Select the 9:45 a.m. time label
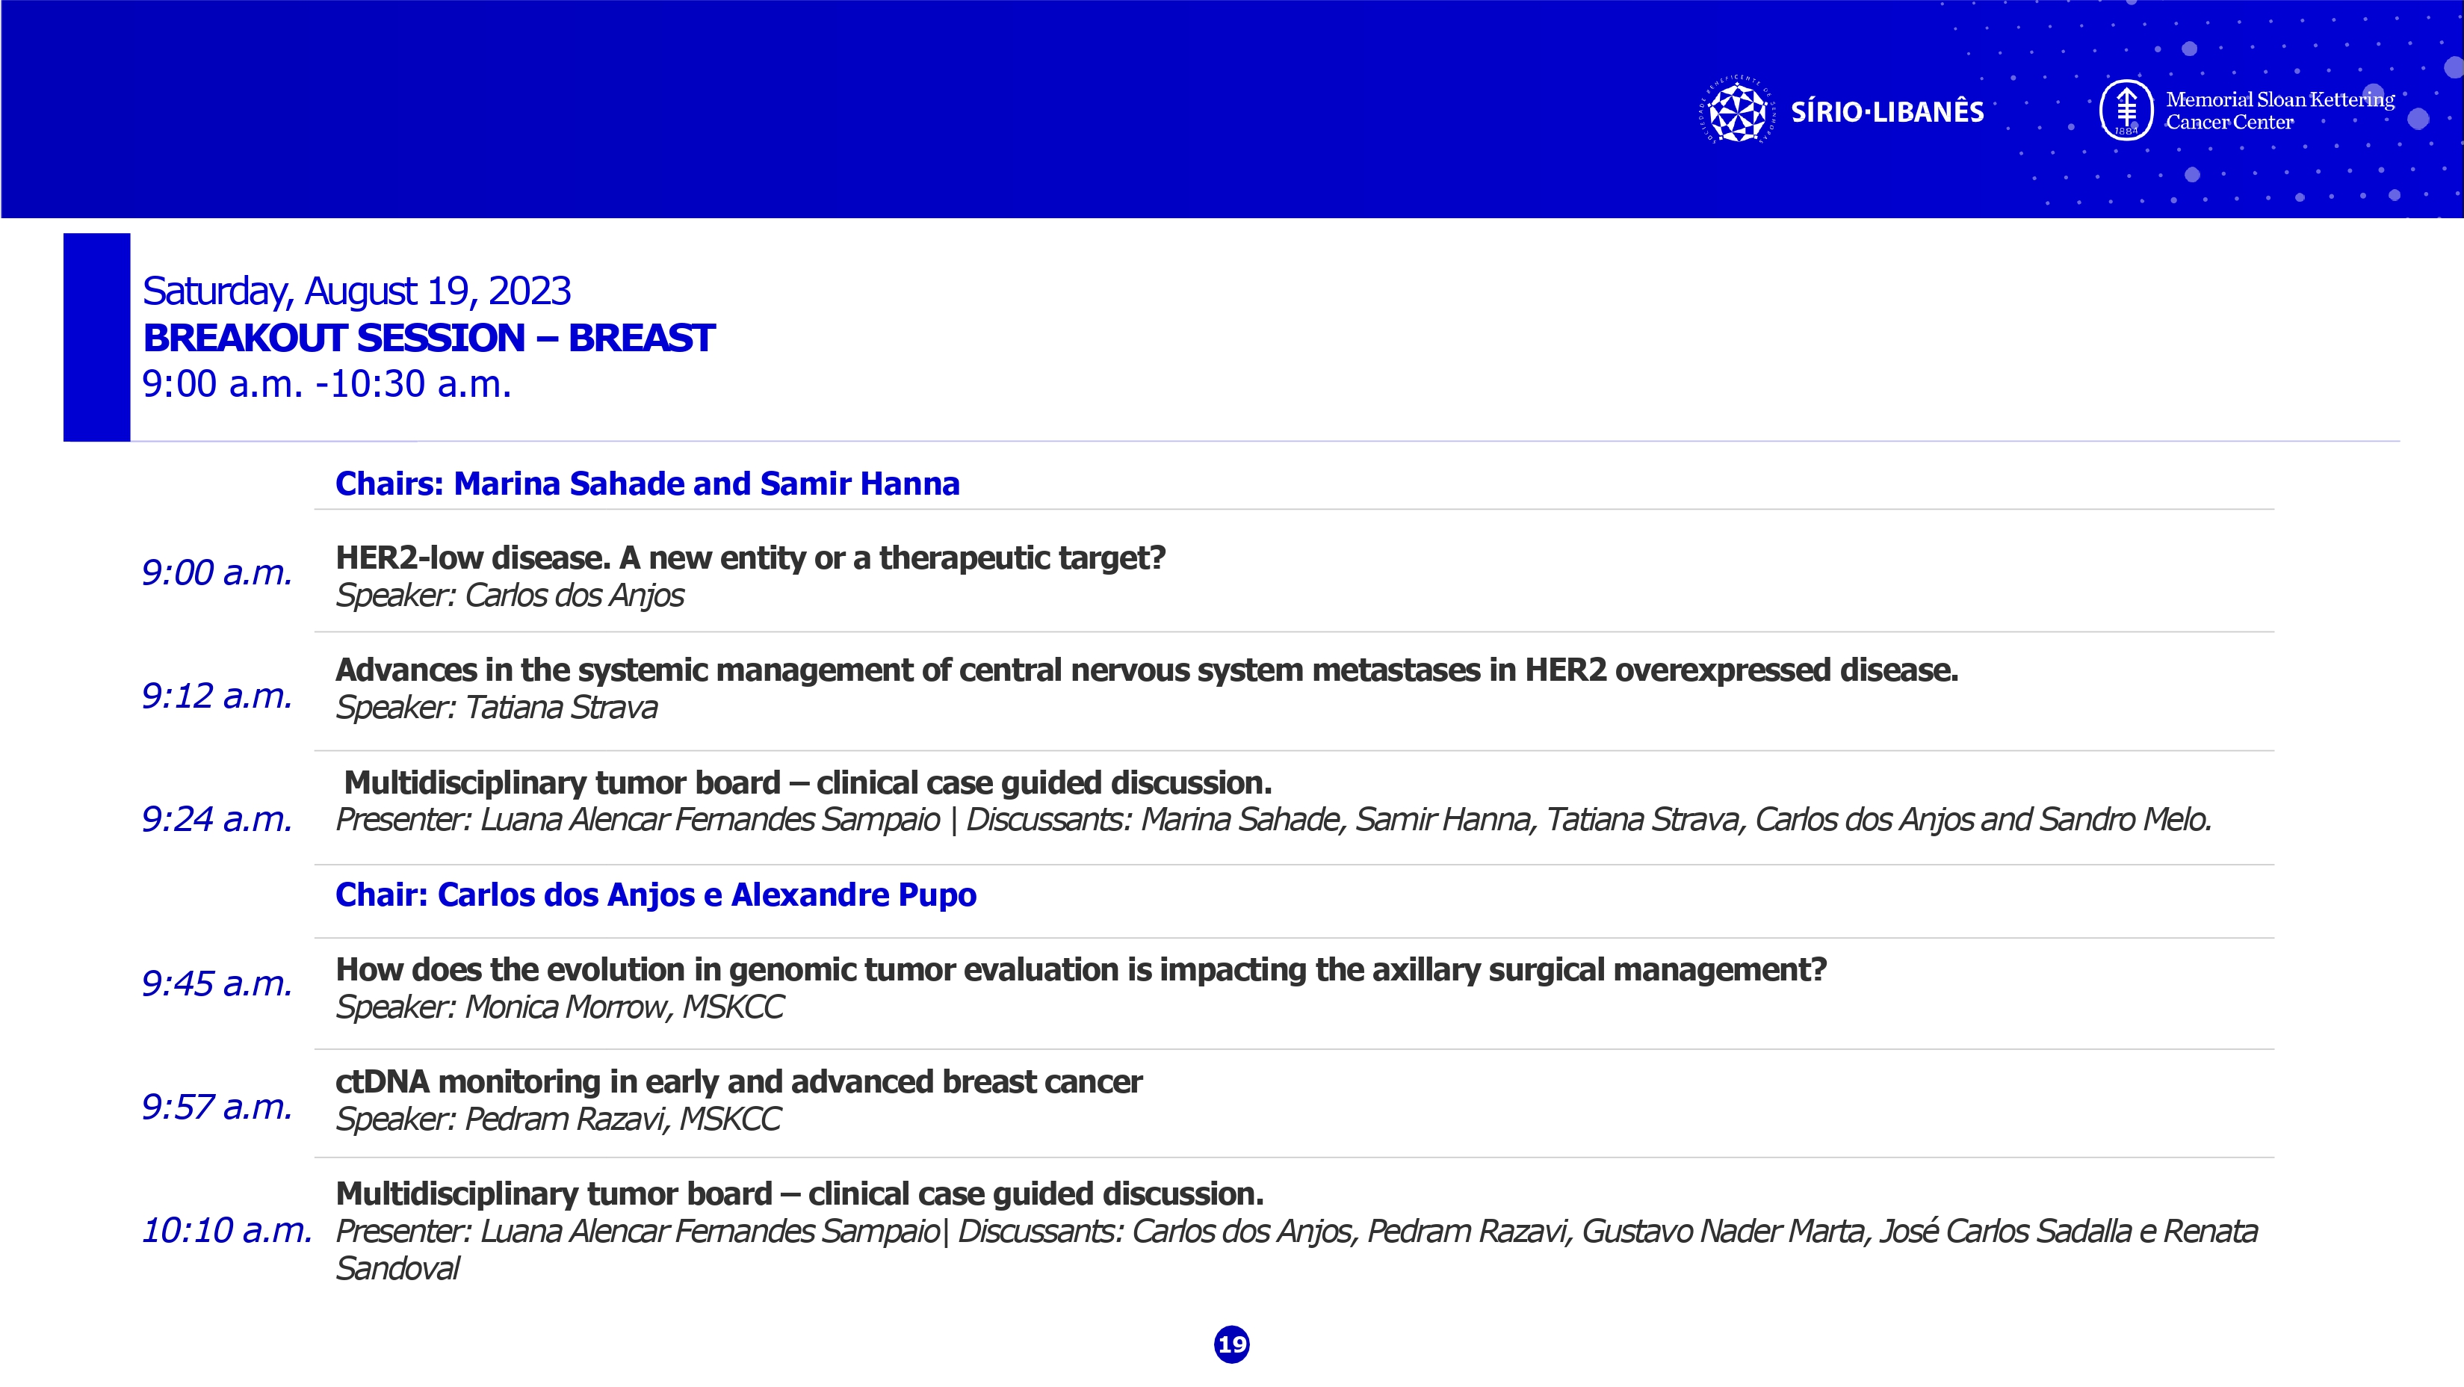Viewport: 2464px width, 1387px height. click(217, 983)
